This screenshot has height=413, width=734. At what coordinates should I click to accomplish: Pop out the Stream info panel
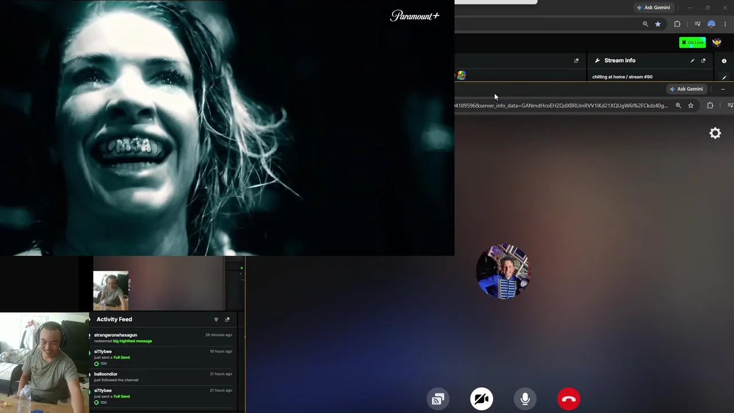click(703, 61)
